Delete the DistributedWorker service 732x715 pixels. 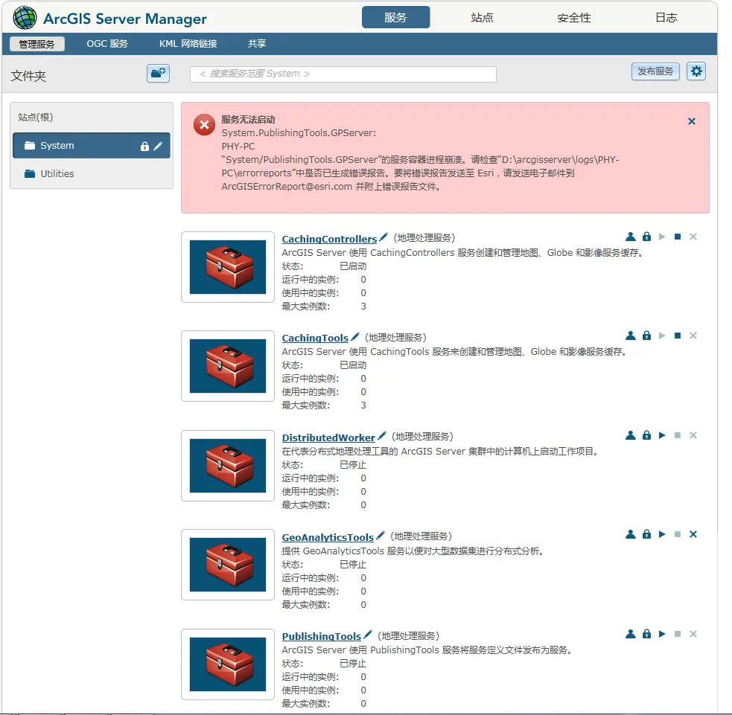(693, 435)
